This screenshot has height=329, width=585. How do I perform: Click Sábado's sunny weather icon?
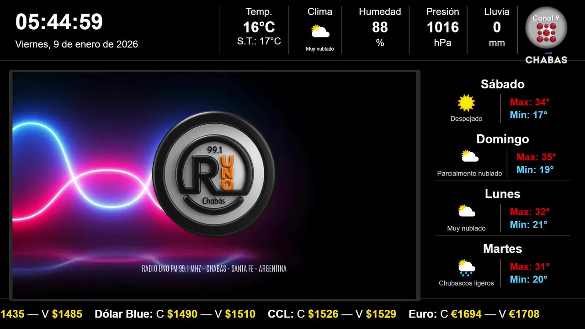click(x=466, y=103)
